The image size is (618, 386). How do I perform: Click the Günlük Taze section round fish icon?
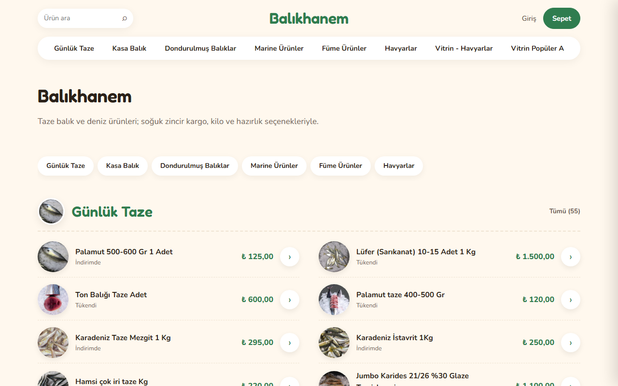coord(51,211)
